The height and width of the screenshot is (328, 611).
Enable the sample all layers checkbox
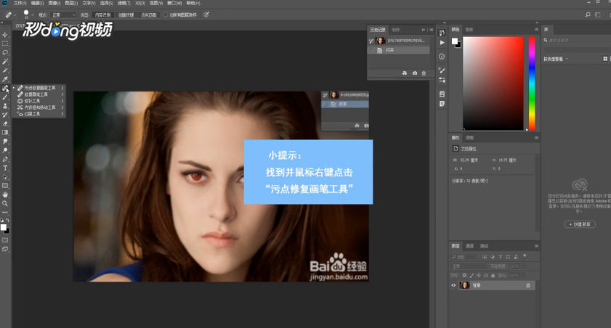coord(165,15)
